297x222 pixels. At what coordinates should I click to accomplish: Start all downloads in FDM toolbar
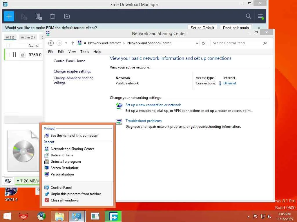coord(24,16)
